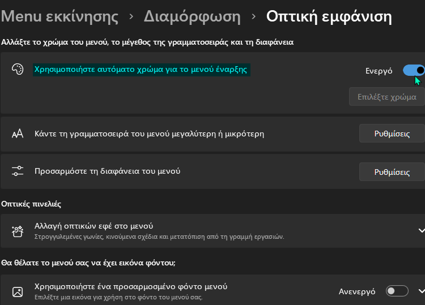Click the Χρησιμοποιήστε ένα προσαρμοσμένο φόντο label
425x305 pixels.
[131, 286]
